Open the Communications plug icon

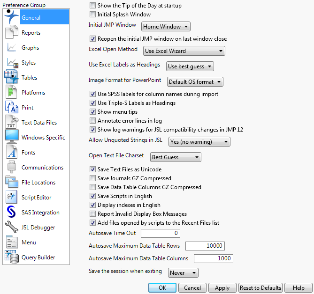click(x=11, y=167)
